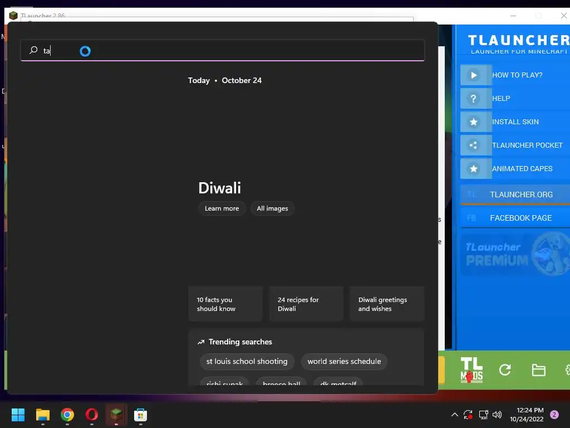Launch Opera browser from the taskbar
Viewport: 570px width, 428px height.
click(92, 415)
